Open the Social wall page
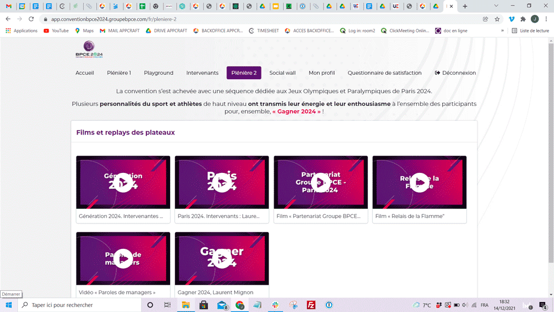The height and width of the screenshot is (312, 554). tap(283, 73)
